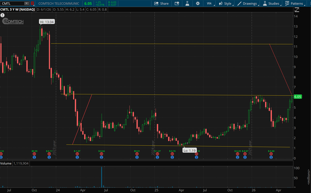The width and height of the screenshot is (311, 193).
Task: Open the Studies menu
Action: pos(271,3)
